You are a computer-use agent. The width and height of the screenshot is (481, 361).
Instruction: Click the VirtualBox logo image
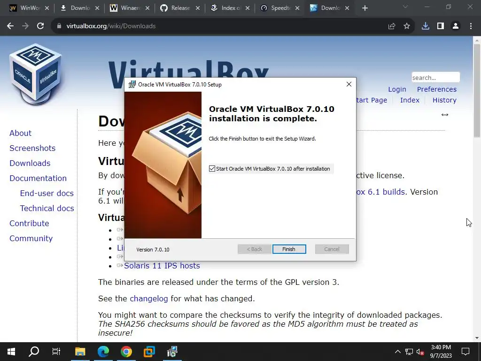(36, 74)
